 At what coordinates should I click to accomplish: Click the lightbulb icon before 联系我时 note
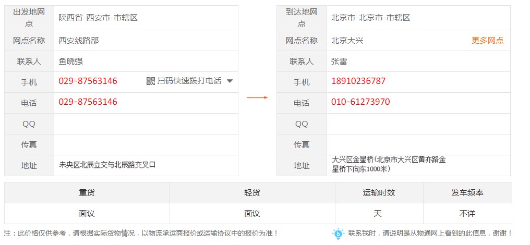pos(338,234)
